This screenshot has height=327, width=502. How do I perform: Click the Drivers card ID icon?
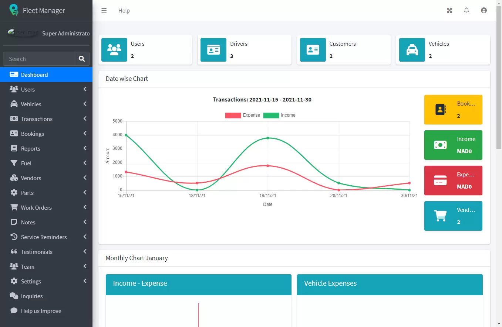pyautogui.click(x=213, y=50)
